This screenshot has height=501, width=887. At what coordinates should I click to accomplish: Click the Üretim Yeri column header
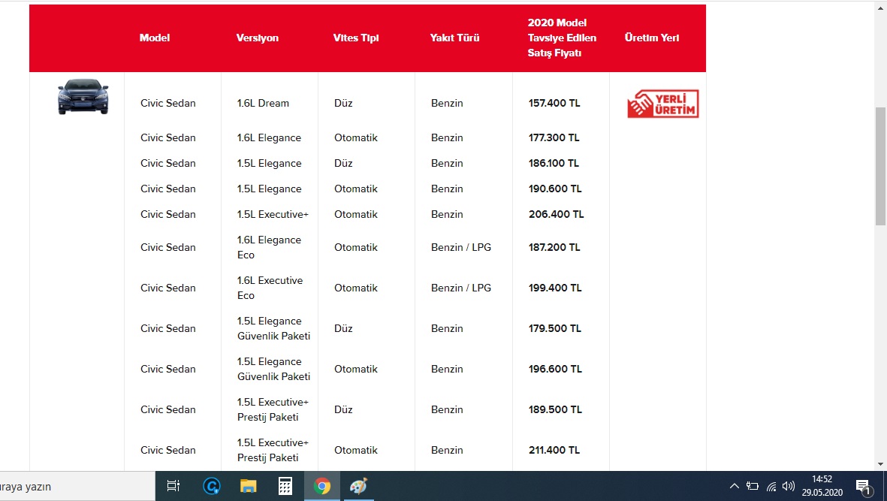652,38
